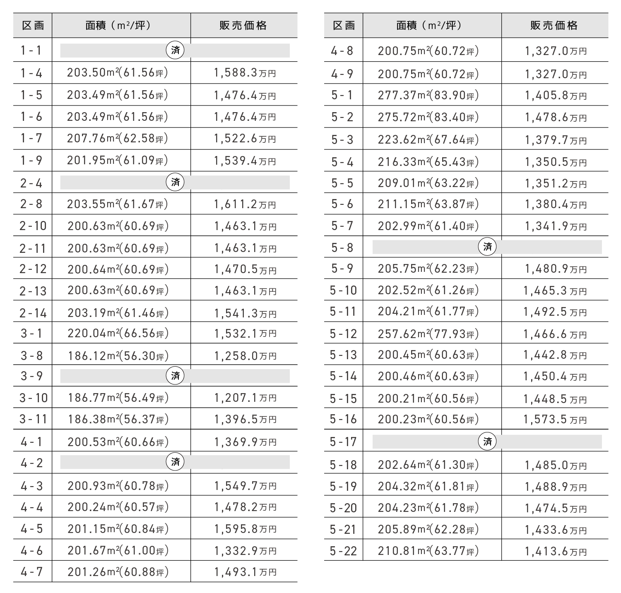Image resolution: width=621 pixels, height=593 pixels.
Task: Select the 1,611.2万円 price for lot 2-8
Action: tap(245, 204)
